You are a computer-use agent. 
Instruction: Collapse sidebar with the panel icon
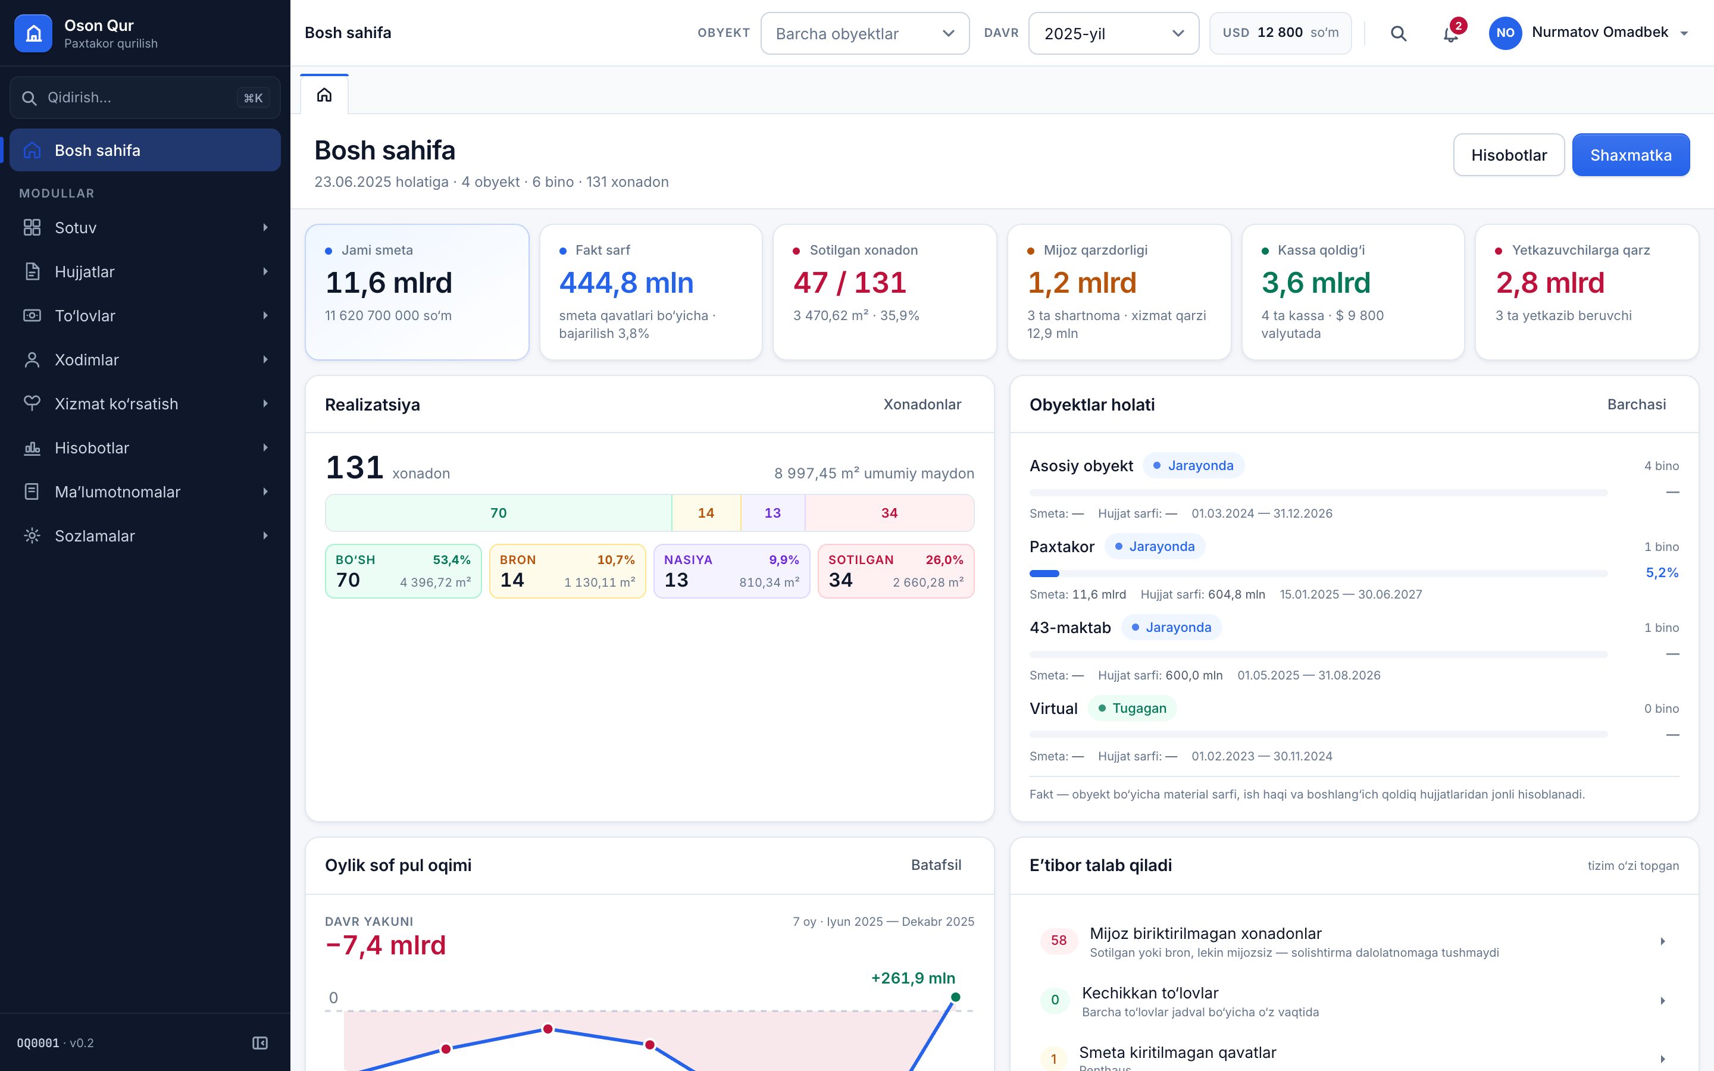(x=260, y=1042)
